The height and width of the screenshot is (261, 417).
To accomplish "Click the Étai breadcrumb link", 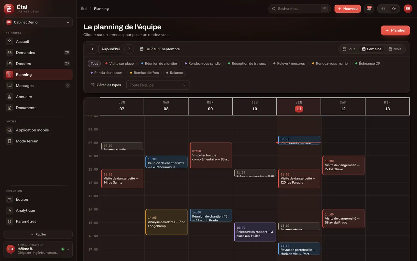I will pyautogui.click(x=84, y=8).
